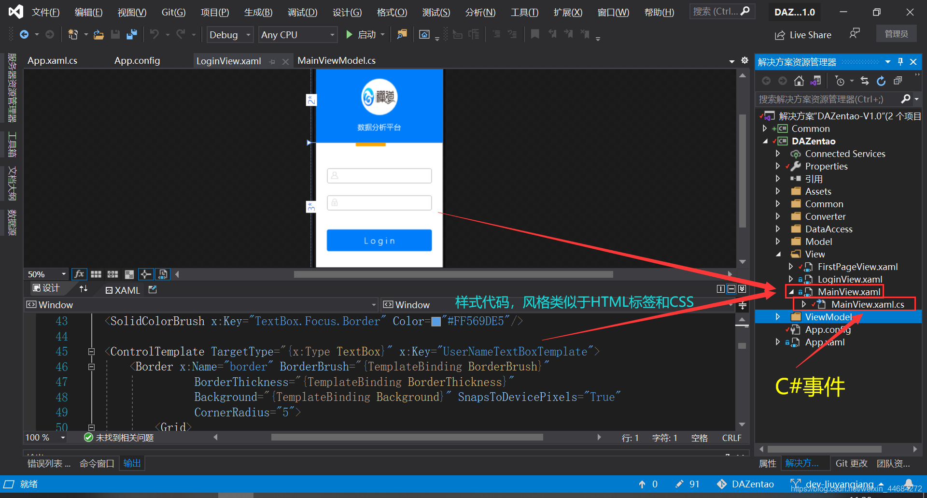
Task: Open the 100 % editor zoom dropdown
Action: click(x=63, y=438)
